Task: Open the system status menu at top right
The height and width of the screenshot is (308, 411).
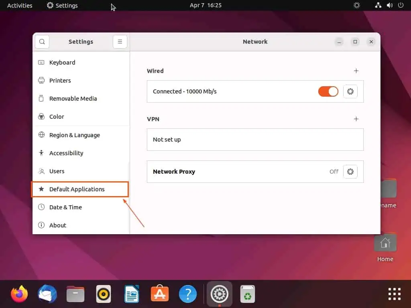Action: (x=389, y=6)
